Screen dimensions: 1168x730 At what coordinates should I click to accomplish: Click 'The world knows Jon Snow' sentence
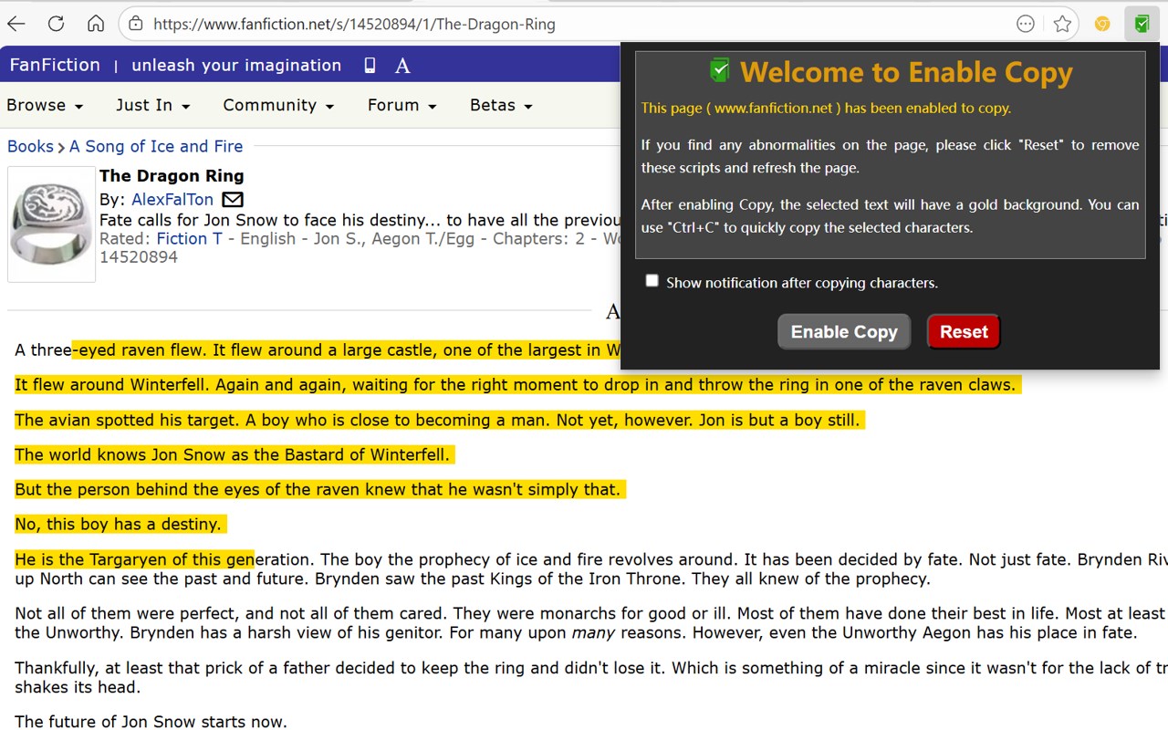click(x=232, y=454)
